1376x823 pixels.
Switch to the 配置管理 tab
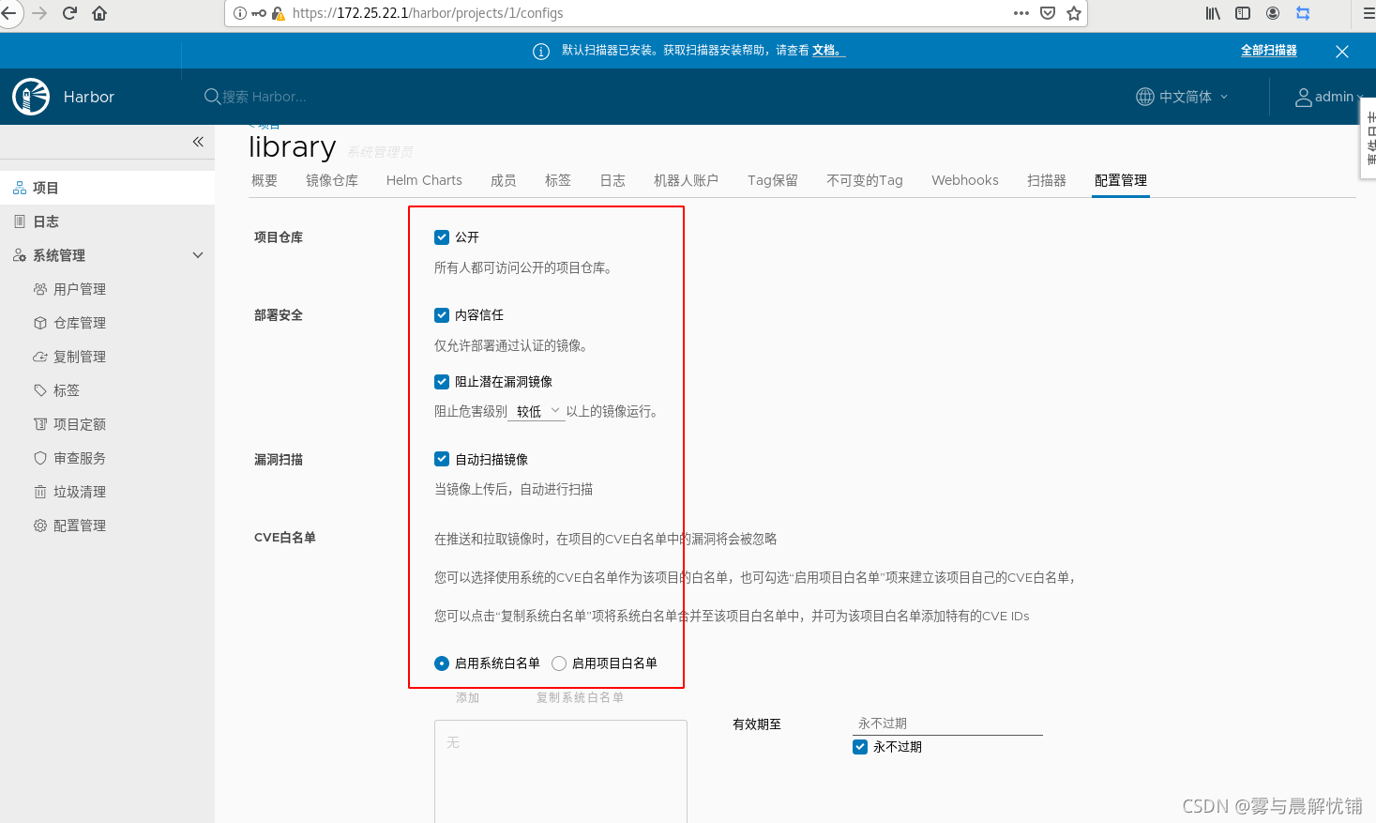(1121, 180)
